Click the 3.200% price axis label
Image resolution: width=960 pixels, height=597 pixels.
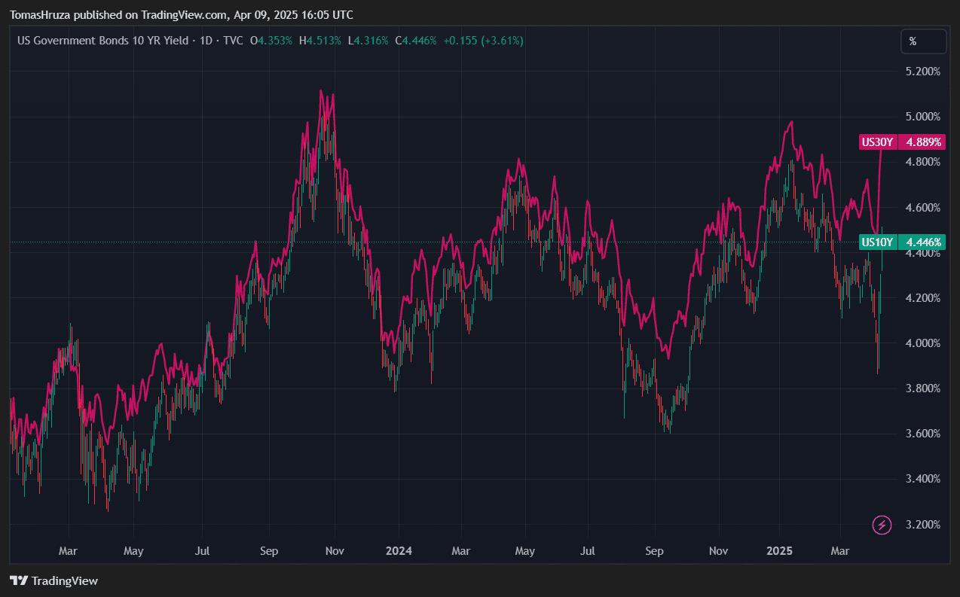click(923, 524)
